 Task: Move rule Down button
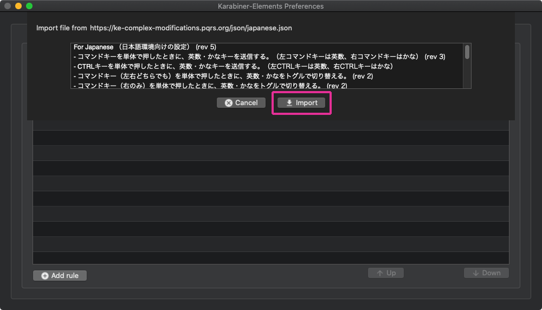(x=486, y=273)
